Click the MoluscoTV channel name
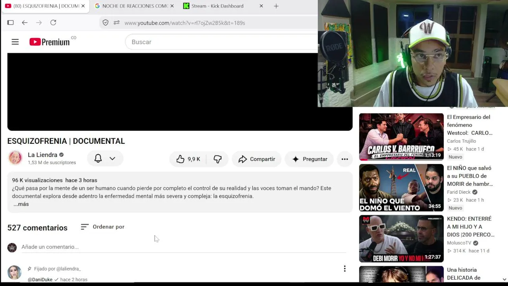 tap(459, 243)
